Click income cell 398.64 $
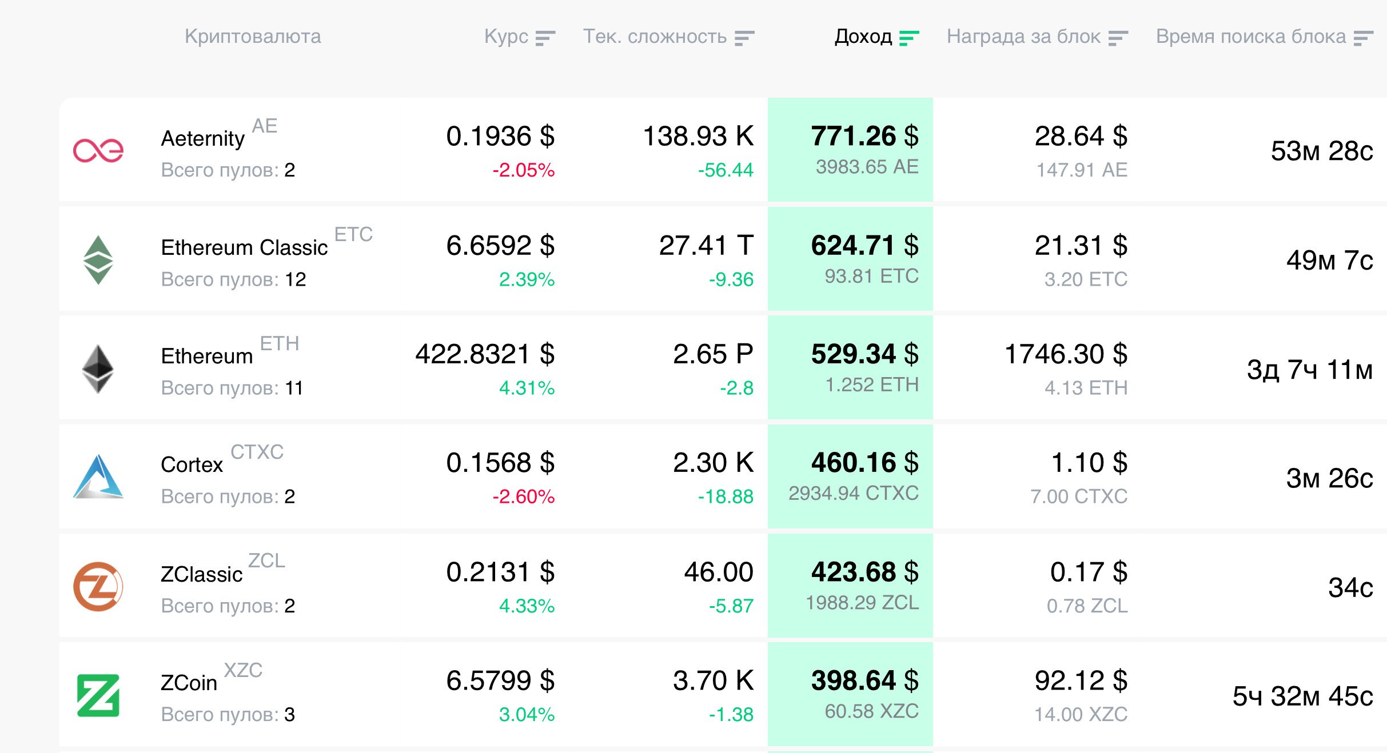 (x=865, y=681)
